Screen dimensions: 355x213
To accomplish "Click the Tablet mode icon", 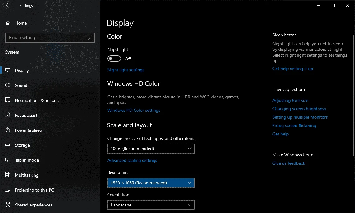I will click(x=8, y=160).
